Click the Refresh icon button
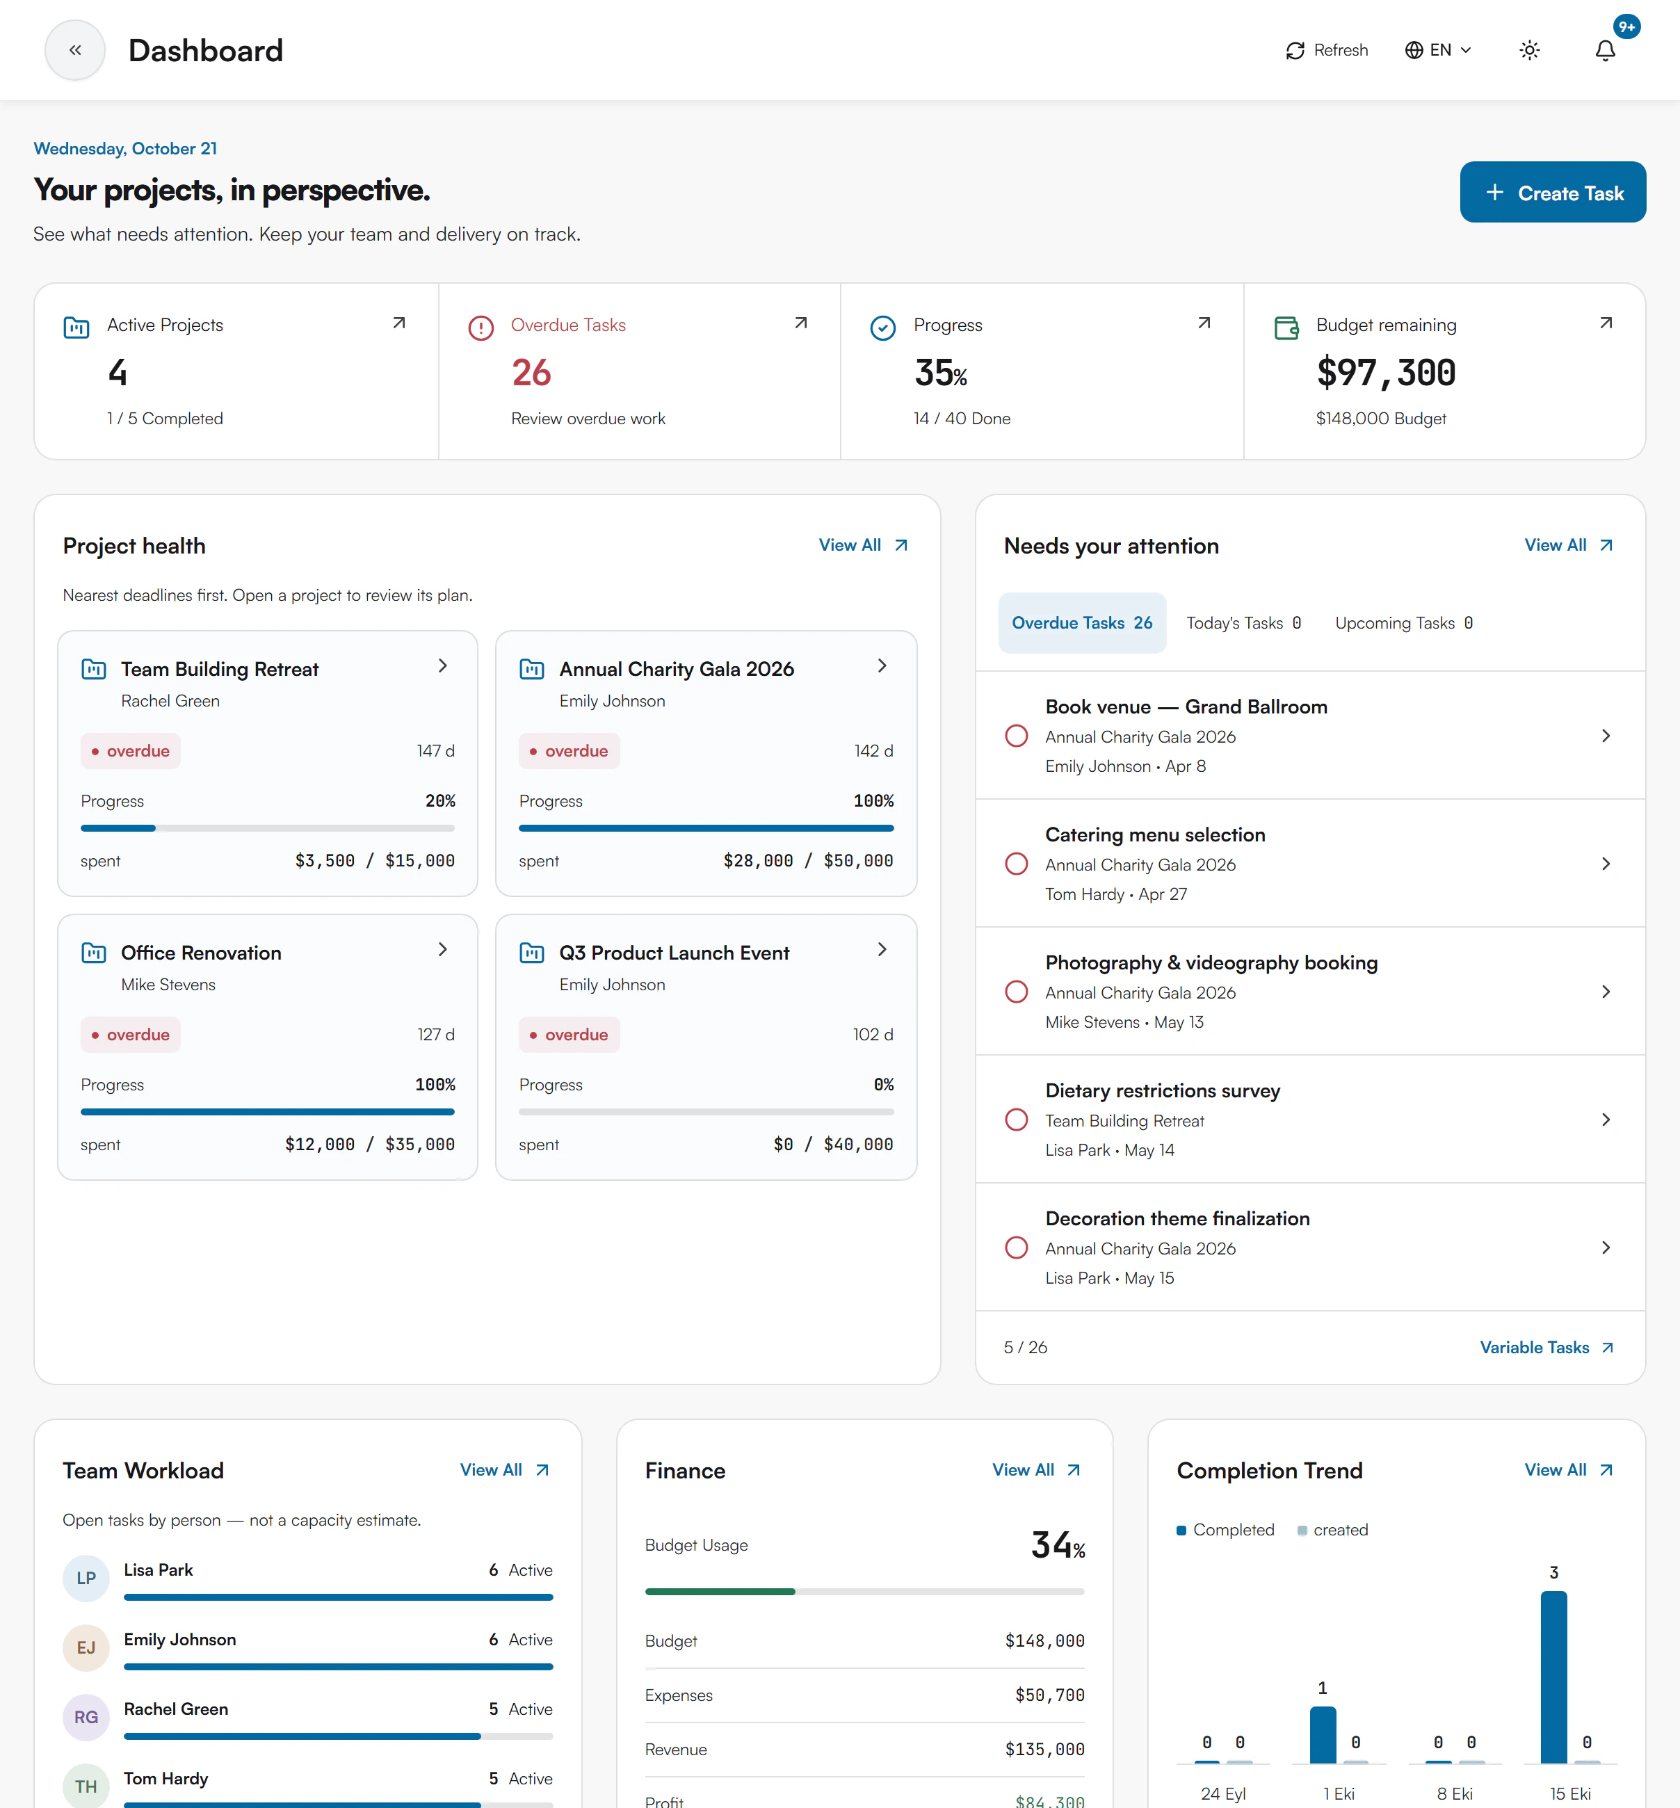The width and height of the screenshot is (1680, 1808). click(1326, 50)
